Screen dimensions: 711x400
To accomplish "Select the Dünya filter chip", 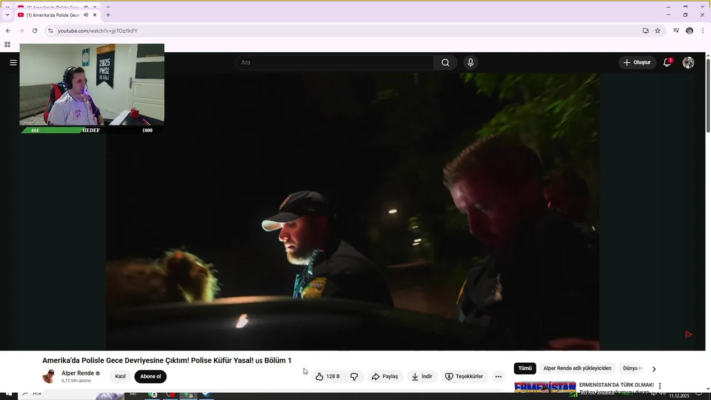I will (632, 368).
